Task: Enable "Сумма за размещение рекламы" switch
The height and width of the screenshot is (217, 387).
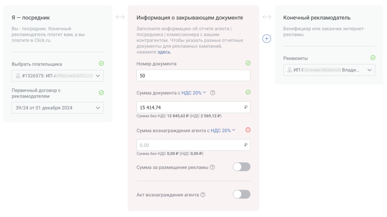Action: pyautogui.click(x=241, y=167)
